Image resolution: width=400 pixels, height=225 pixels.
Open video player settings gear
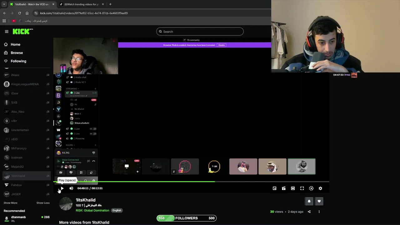point(320,188)
